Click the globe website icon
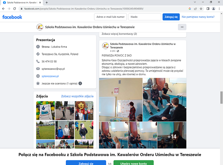This screenshot has height=165, width=223. [38, 76]
